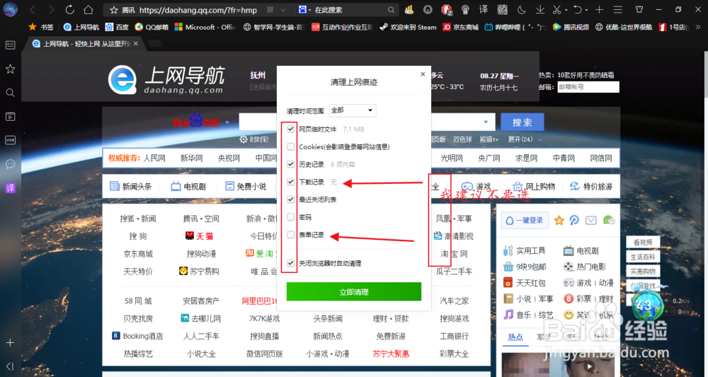Click the undo closed-tab icon

point(578,9)
